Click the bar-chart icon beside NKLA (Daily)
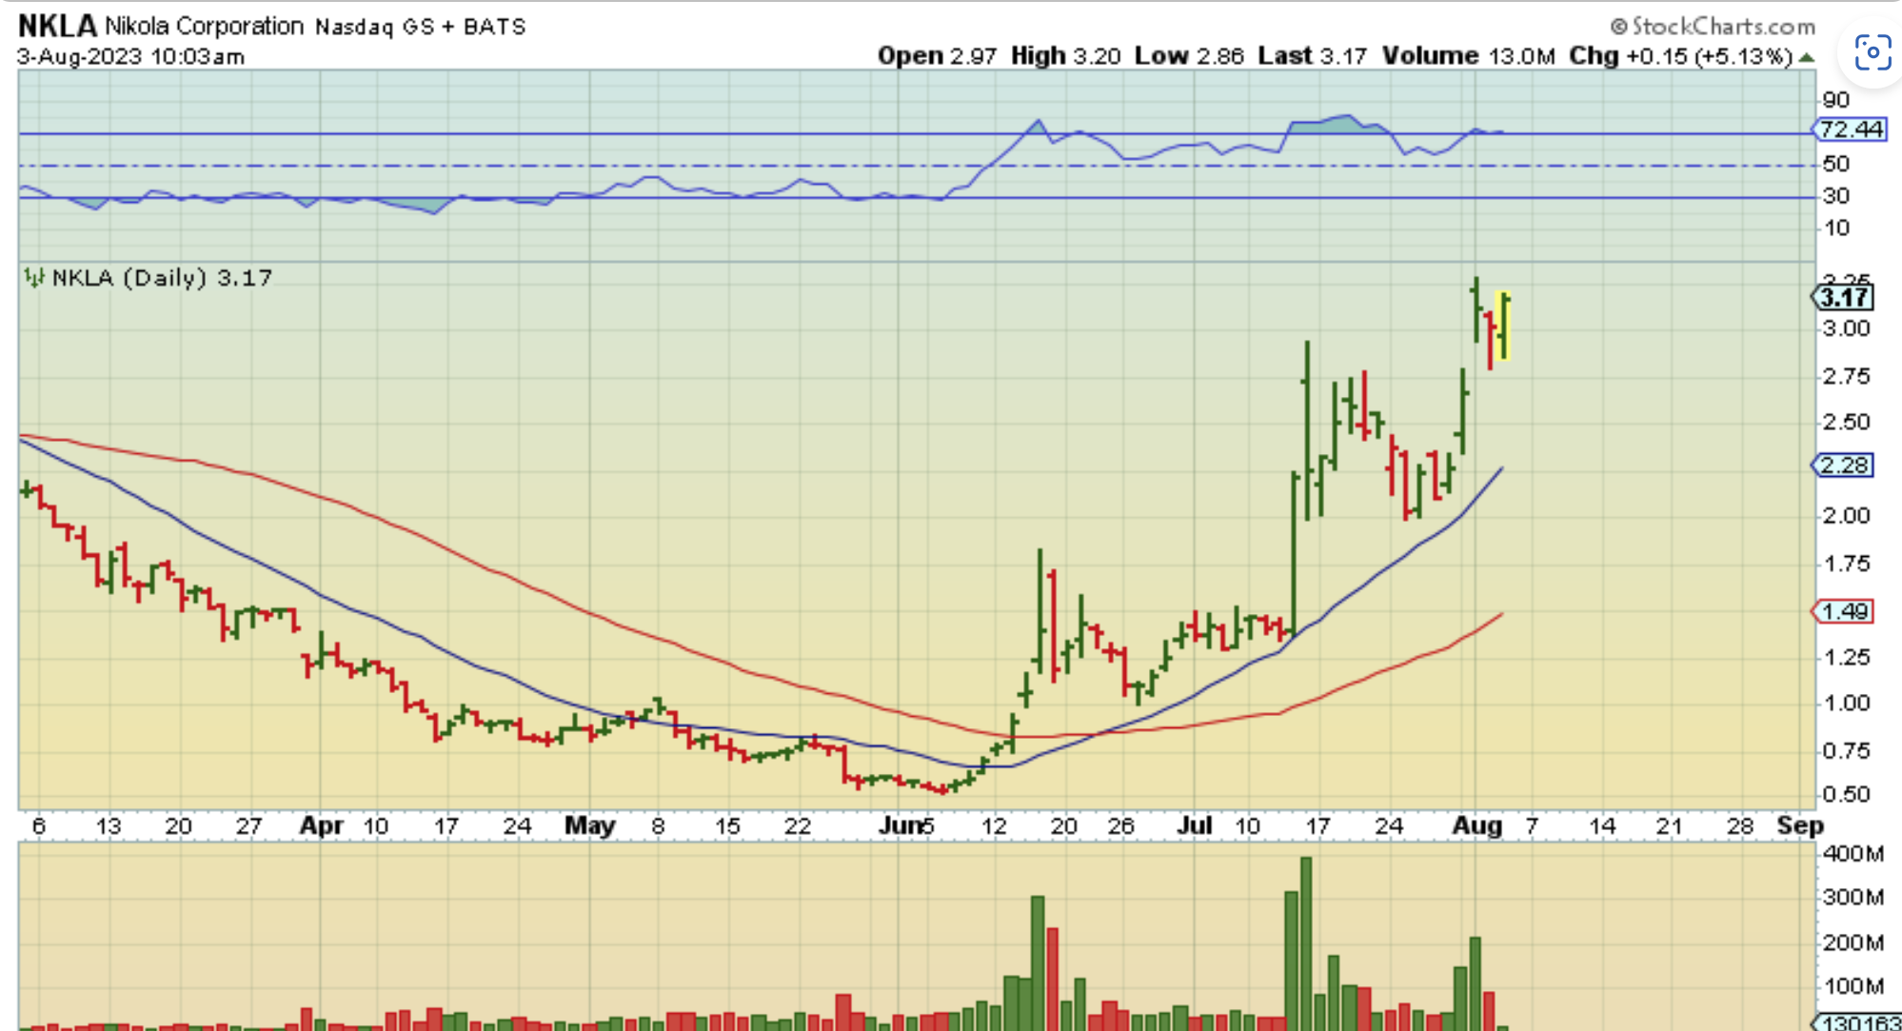The image size is (1902, 1031). tap(34, 278)
